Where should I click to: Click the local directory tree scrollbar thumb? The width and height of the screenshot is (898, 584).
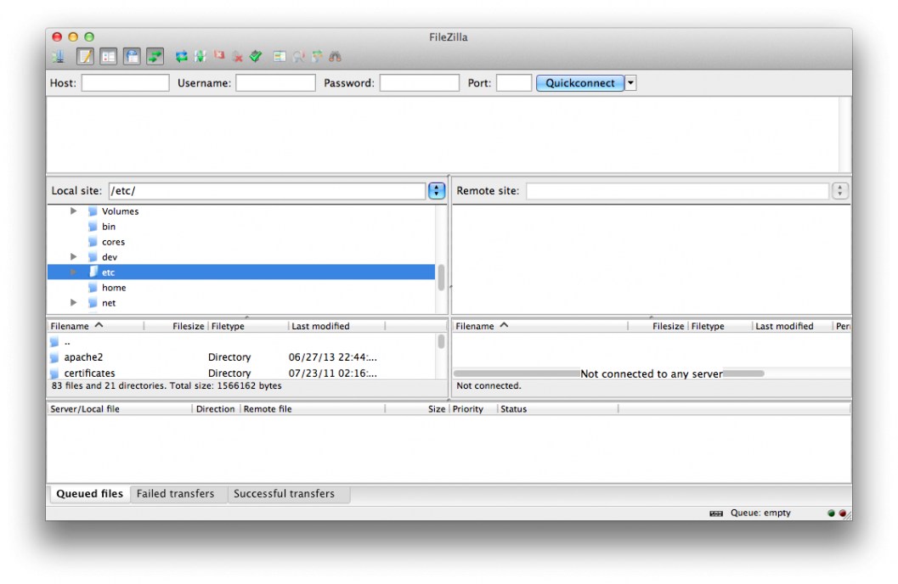(441, 278)
